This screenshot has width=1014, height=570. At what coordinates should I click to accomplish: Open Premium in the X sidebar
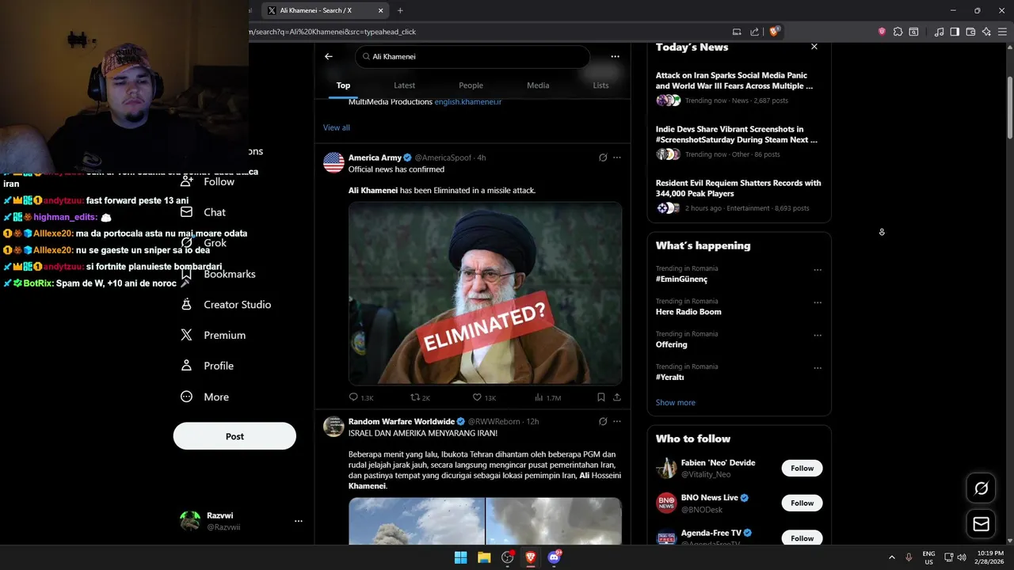coord(213,335)
